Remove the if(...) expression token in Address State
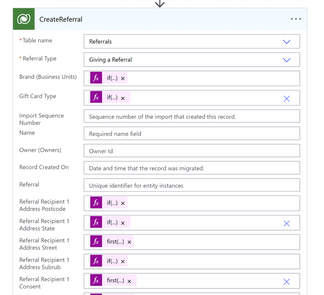324x295 pixels. pyautogui.click(x=123, y=223)
